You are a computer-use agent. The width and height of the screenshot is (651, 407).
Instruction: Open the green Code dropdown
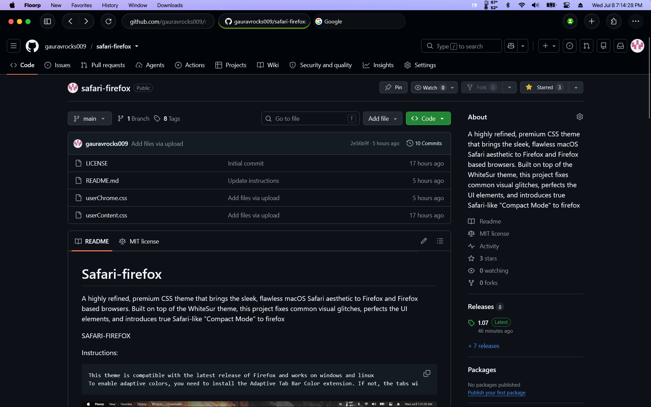(x=428, y=118)
